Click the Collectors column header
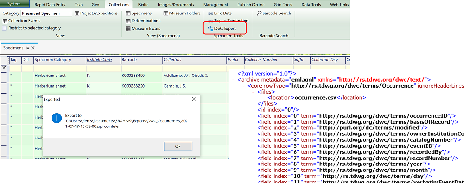Image resolution: width=464 pixels, height=183 pixels. (194, 60)
